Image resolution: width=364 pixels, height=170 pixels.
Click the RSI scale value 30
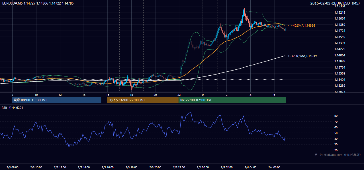point(336,144)
